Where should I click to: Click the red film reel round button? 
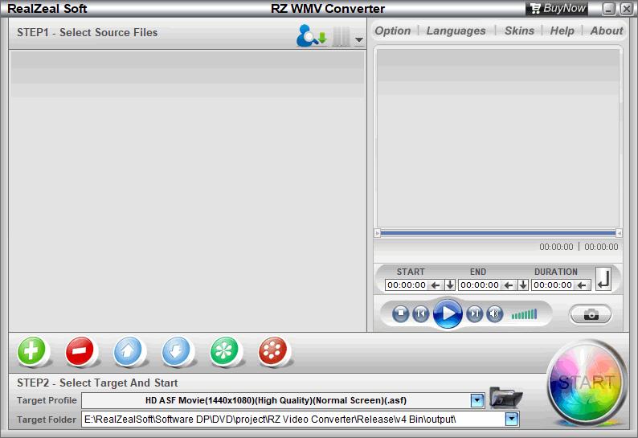tap(272, 350)
